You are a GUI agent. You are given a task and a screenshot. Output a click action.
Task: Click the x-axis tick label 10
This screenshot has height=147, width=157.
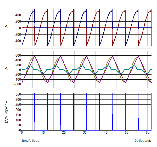[43, 133]
